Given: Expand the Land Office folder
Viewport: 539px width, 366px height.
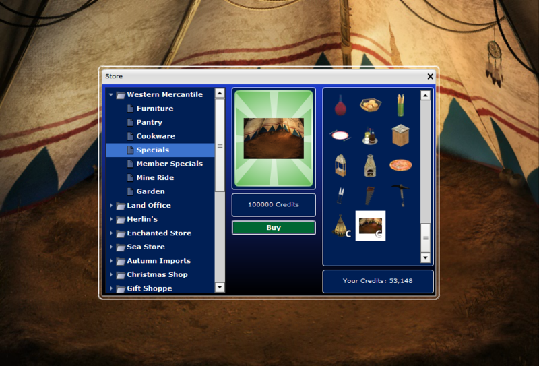Looking at the screenshot, I should point(111,206).
